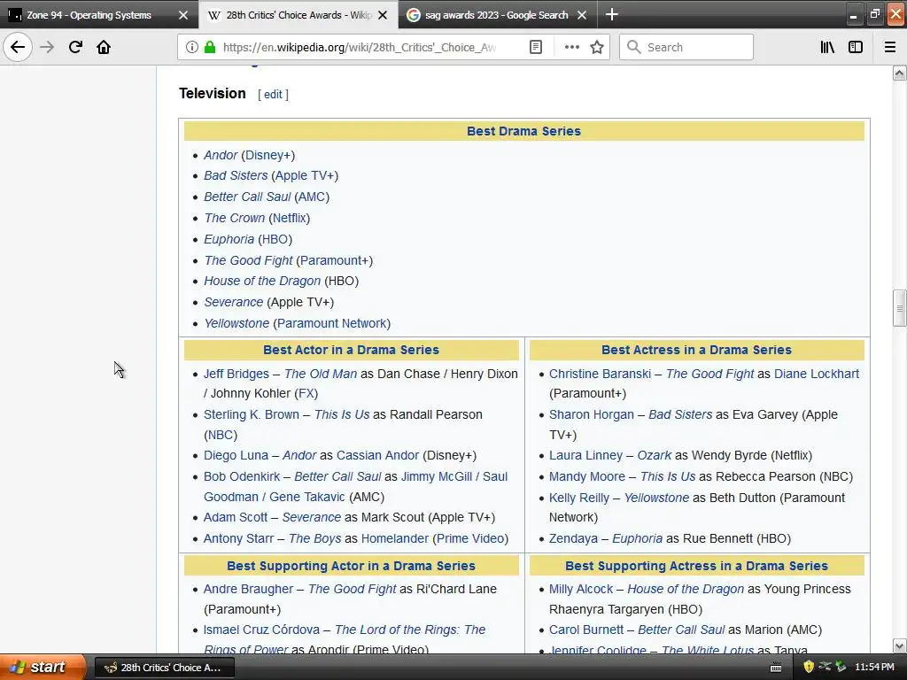The image size is (907, 680).
Task: Open page actions three-dot menu
Action: pyautogui.click(x=571, y=48)
